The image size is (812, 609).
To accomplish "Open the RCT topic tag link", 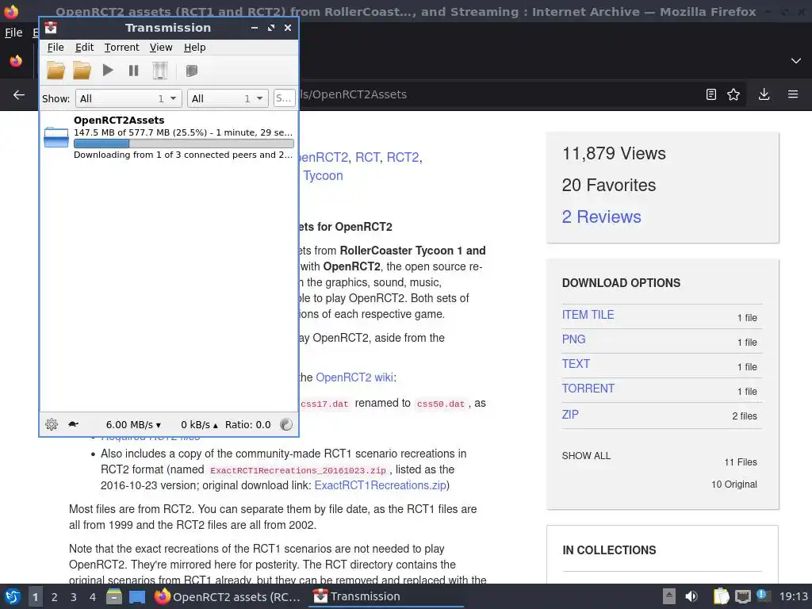I will click(367, 157).
